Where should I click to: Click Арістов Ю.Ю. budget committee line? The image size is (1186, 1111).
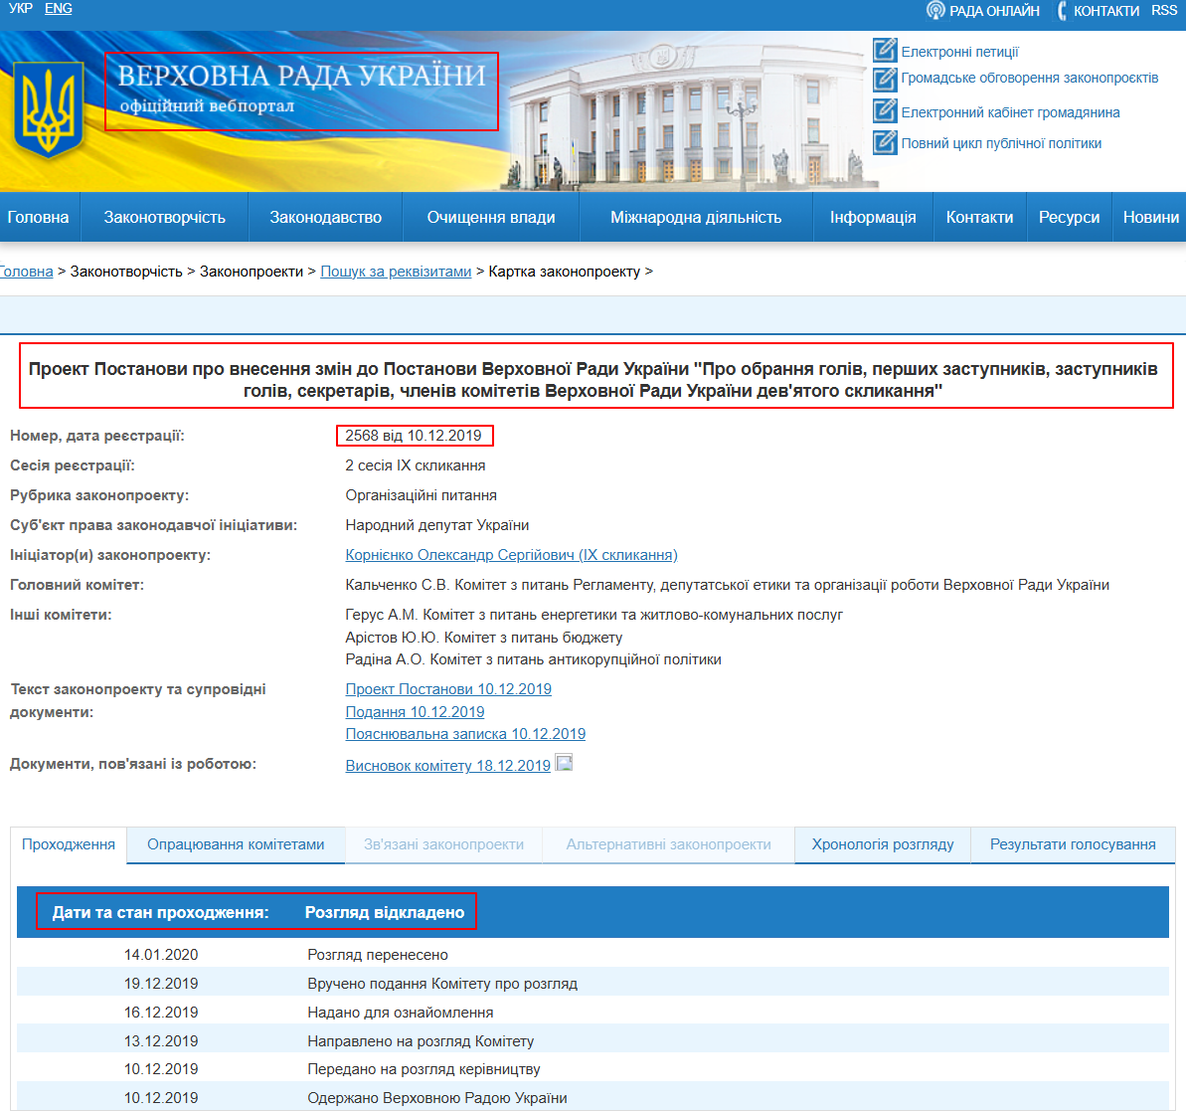(x=484, y=638)
